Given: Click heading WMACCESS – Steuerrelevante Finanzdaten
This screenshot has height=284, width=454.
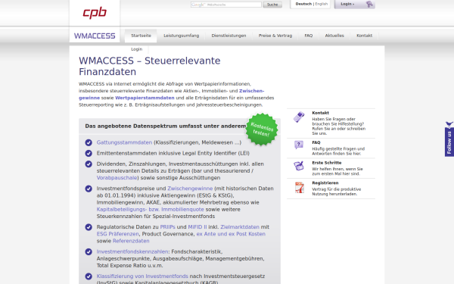Looking at the screenshot, I should coord(149,67).
